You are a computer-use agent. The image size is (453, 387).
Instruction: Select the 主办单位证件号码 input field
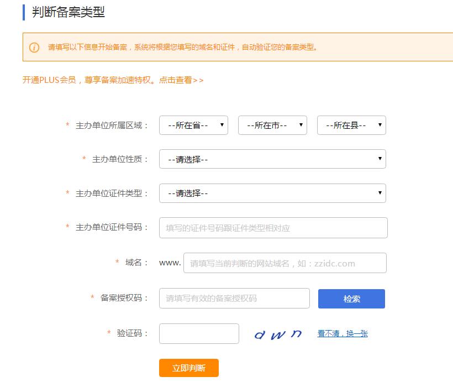pyautogui.click(x=272, y=227)
